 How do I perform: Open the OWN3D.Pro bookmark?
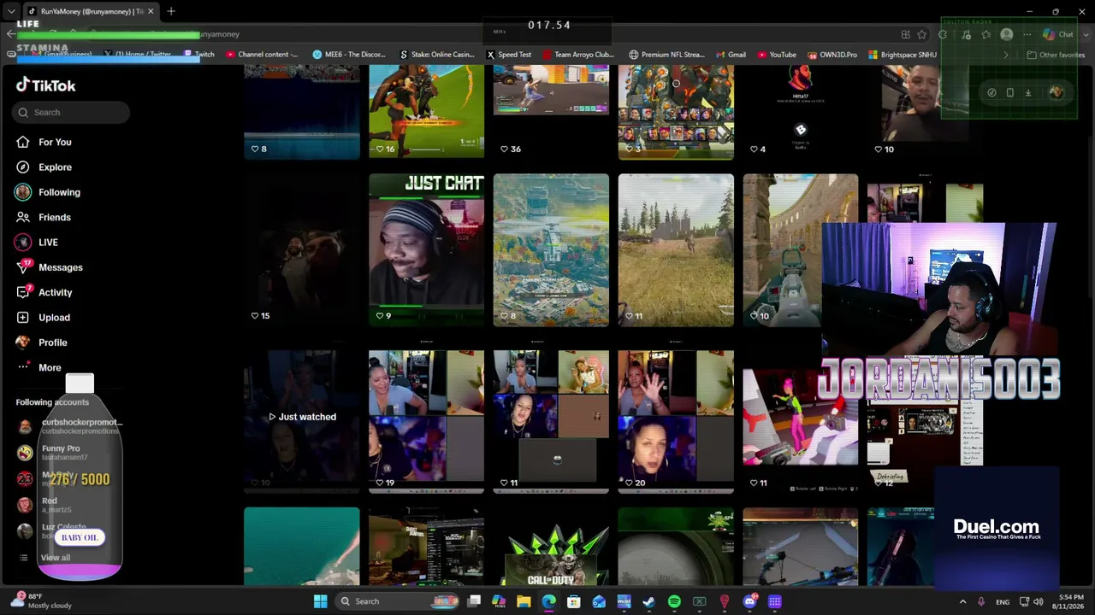coord(832,55)
